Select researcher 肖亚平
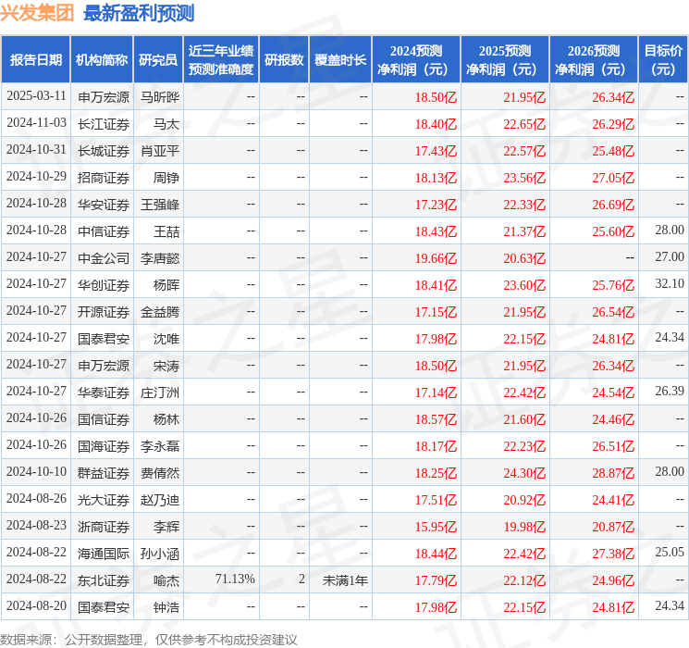689x648 pixels. click(160, 151)
